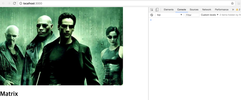Open the Performance tab

pos(222,10)
